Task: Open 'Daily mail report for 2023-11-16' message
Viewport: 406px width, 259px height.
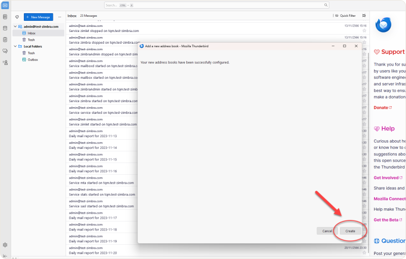Action: (102, 169)
